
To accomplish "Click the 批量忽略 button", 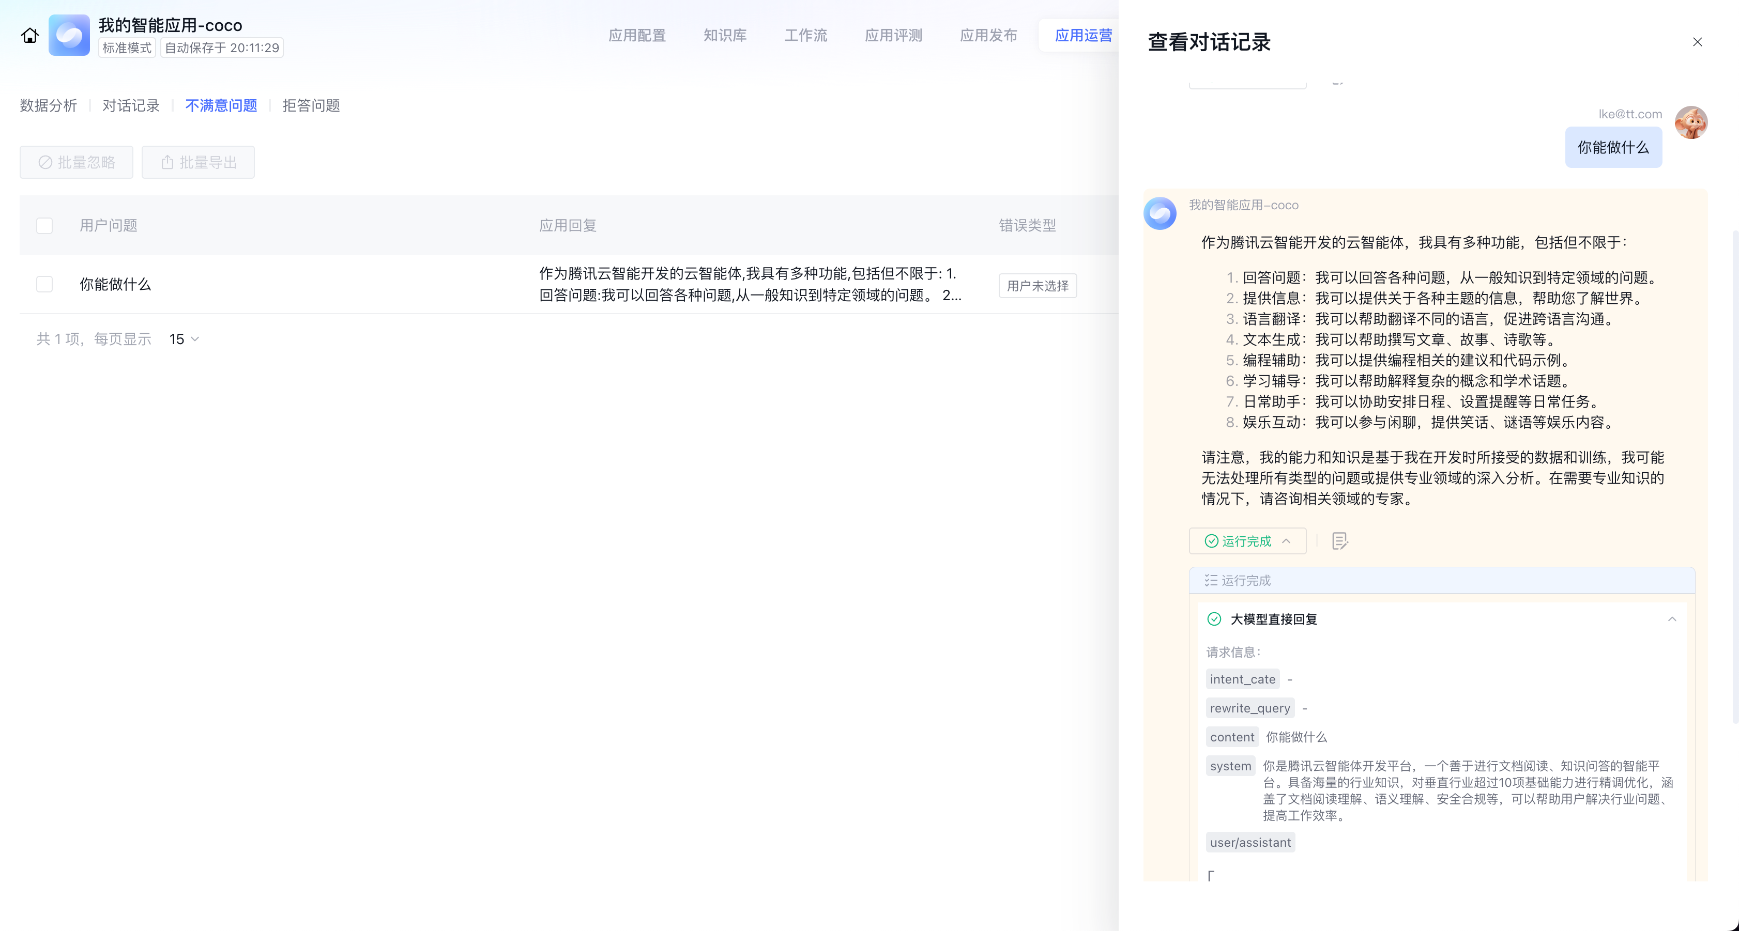I will click(77, 162).
